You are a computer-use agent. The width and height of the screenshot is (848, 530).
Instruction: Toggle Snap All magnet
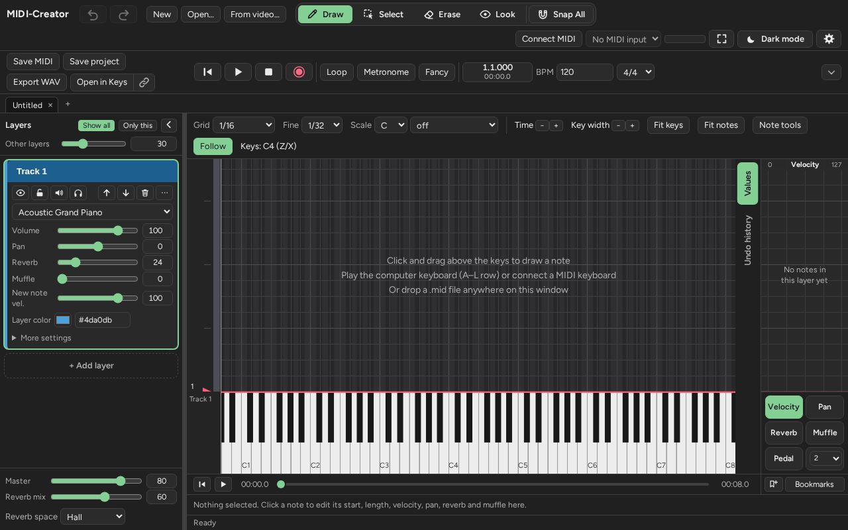[561, 15]
